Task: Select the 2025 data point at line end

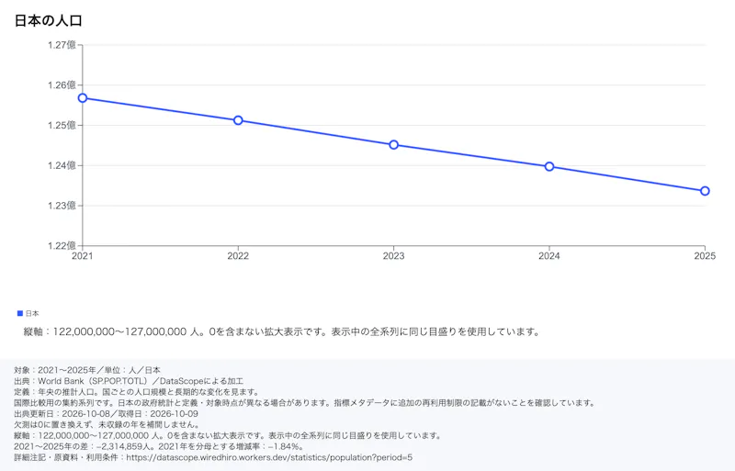Action: coord(705,191)
